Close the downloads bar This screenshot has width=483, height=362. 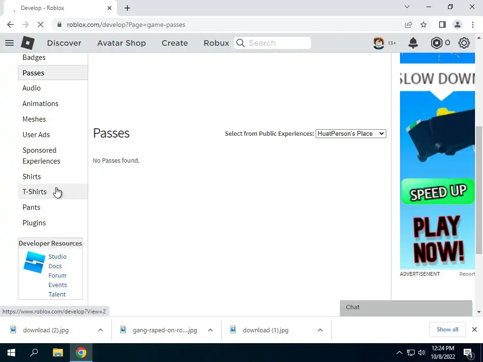pyautogui.click(x=475, y=329)
